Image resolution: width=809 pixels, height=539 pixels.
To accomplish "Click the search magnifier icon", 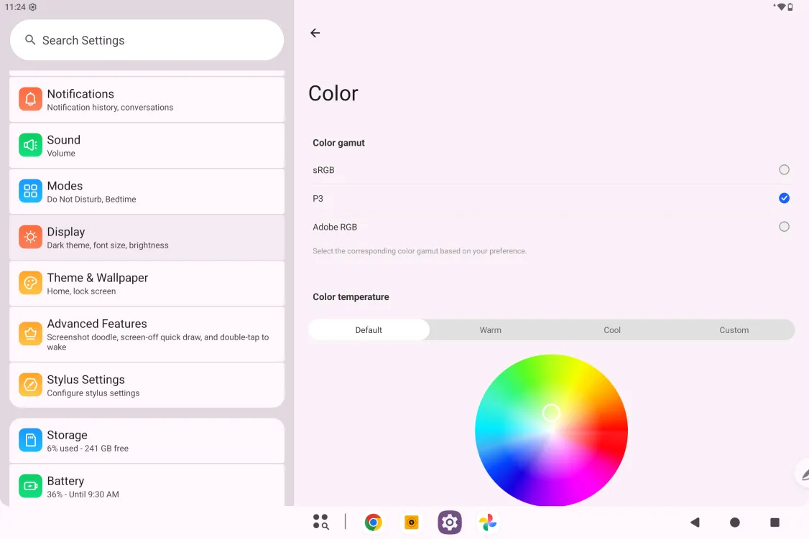I will (x=30, y=39).
